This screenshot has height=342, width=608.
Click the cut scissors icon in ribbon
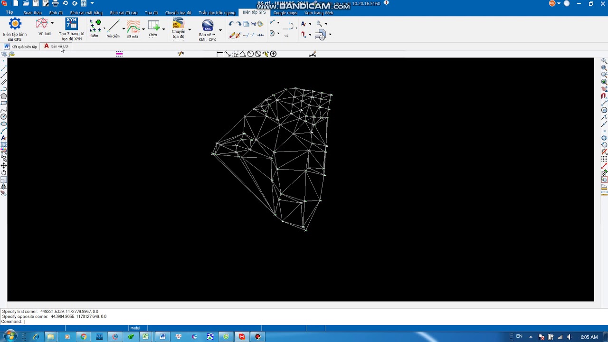[253, 24]
